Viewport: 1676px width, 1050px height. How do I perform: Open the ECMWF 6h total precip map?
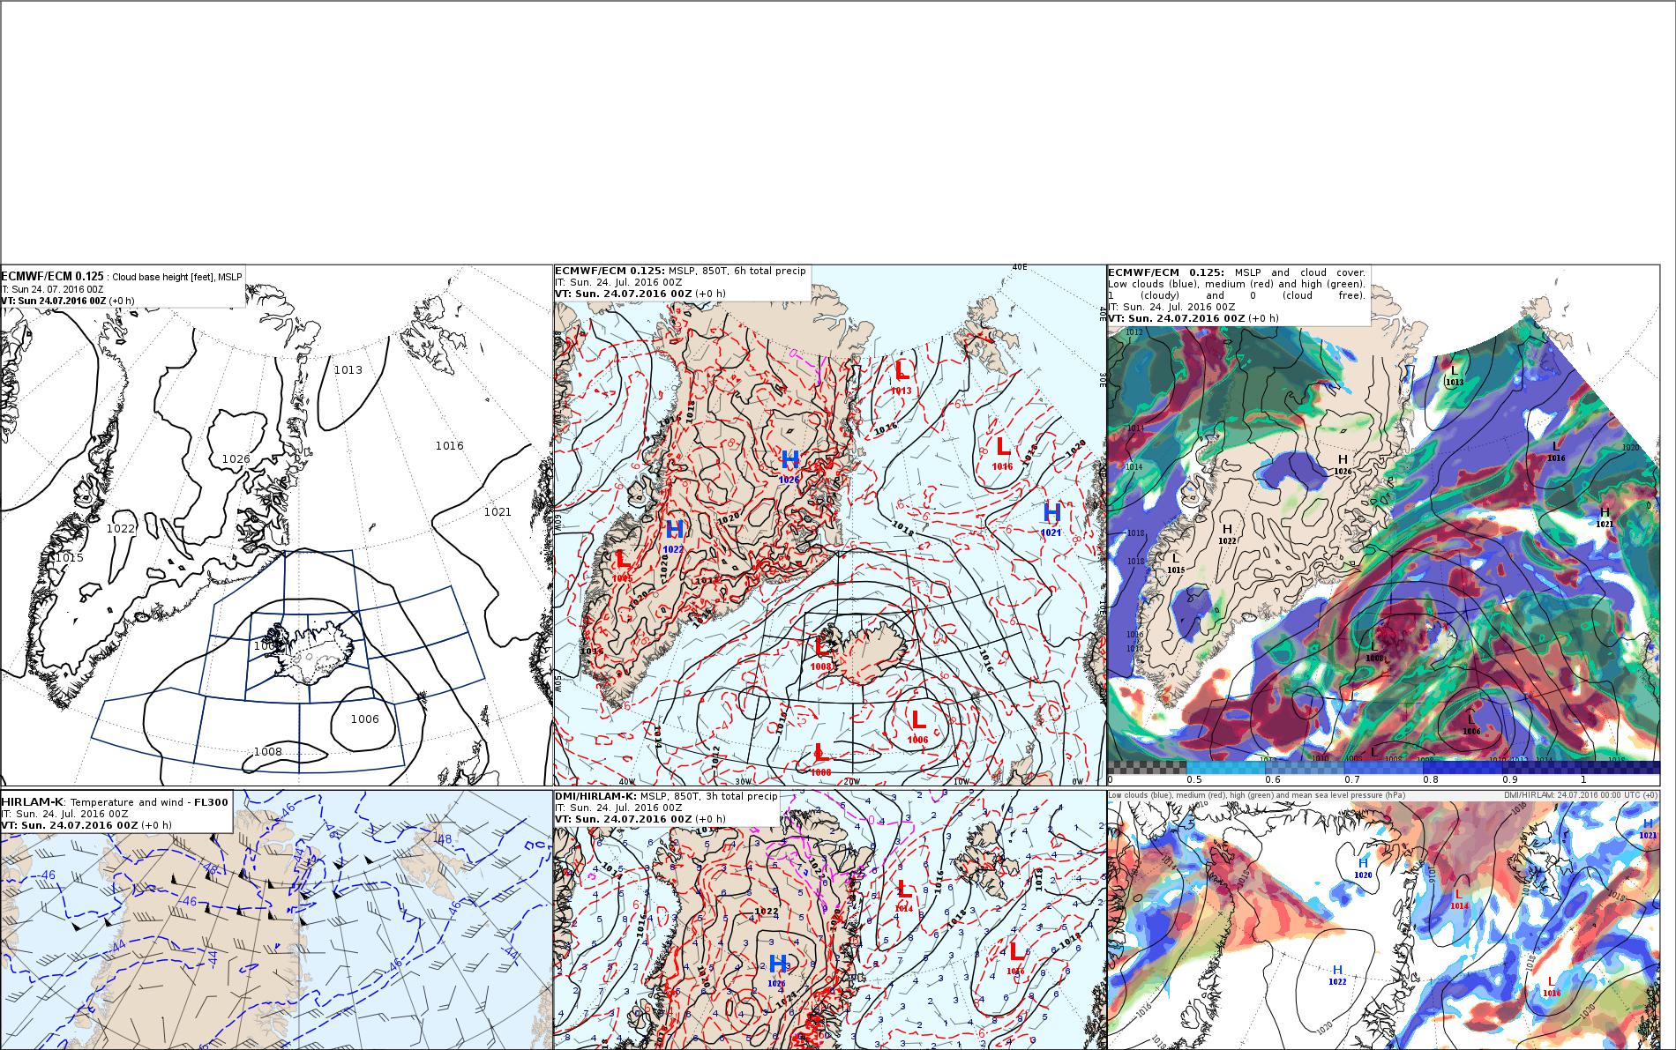[829, 525]
